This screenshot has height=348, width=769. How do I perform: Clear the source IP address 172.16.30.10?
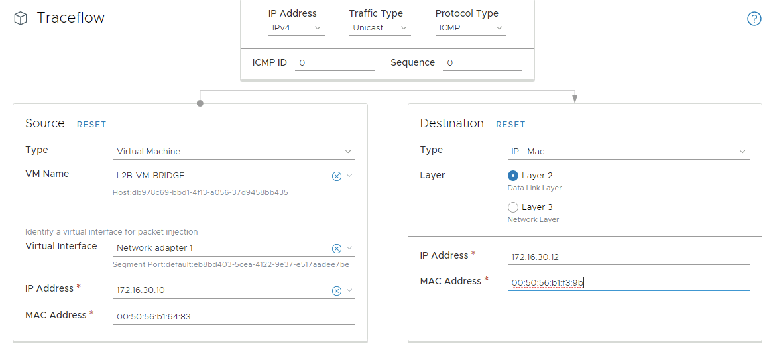[336, 291]
